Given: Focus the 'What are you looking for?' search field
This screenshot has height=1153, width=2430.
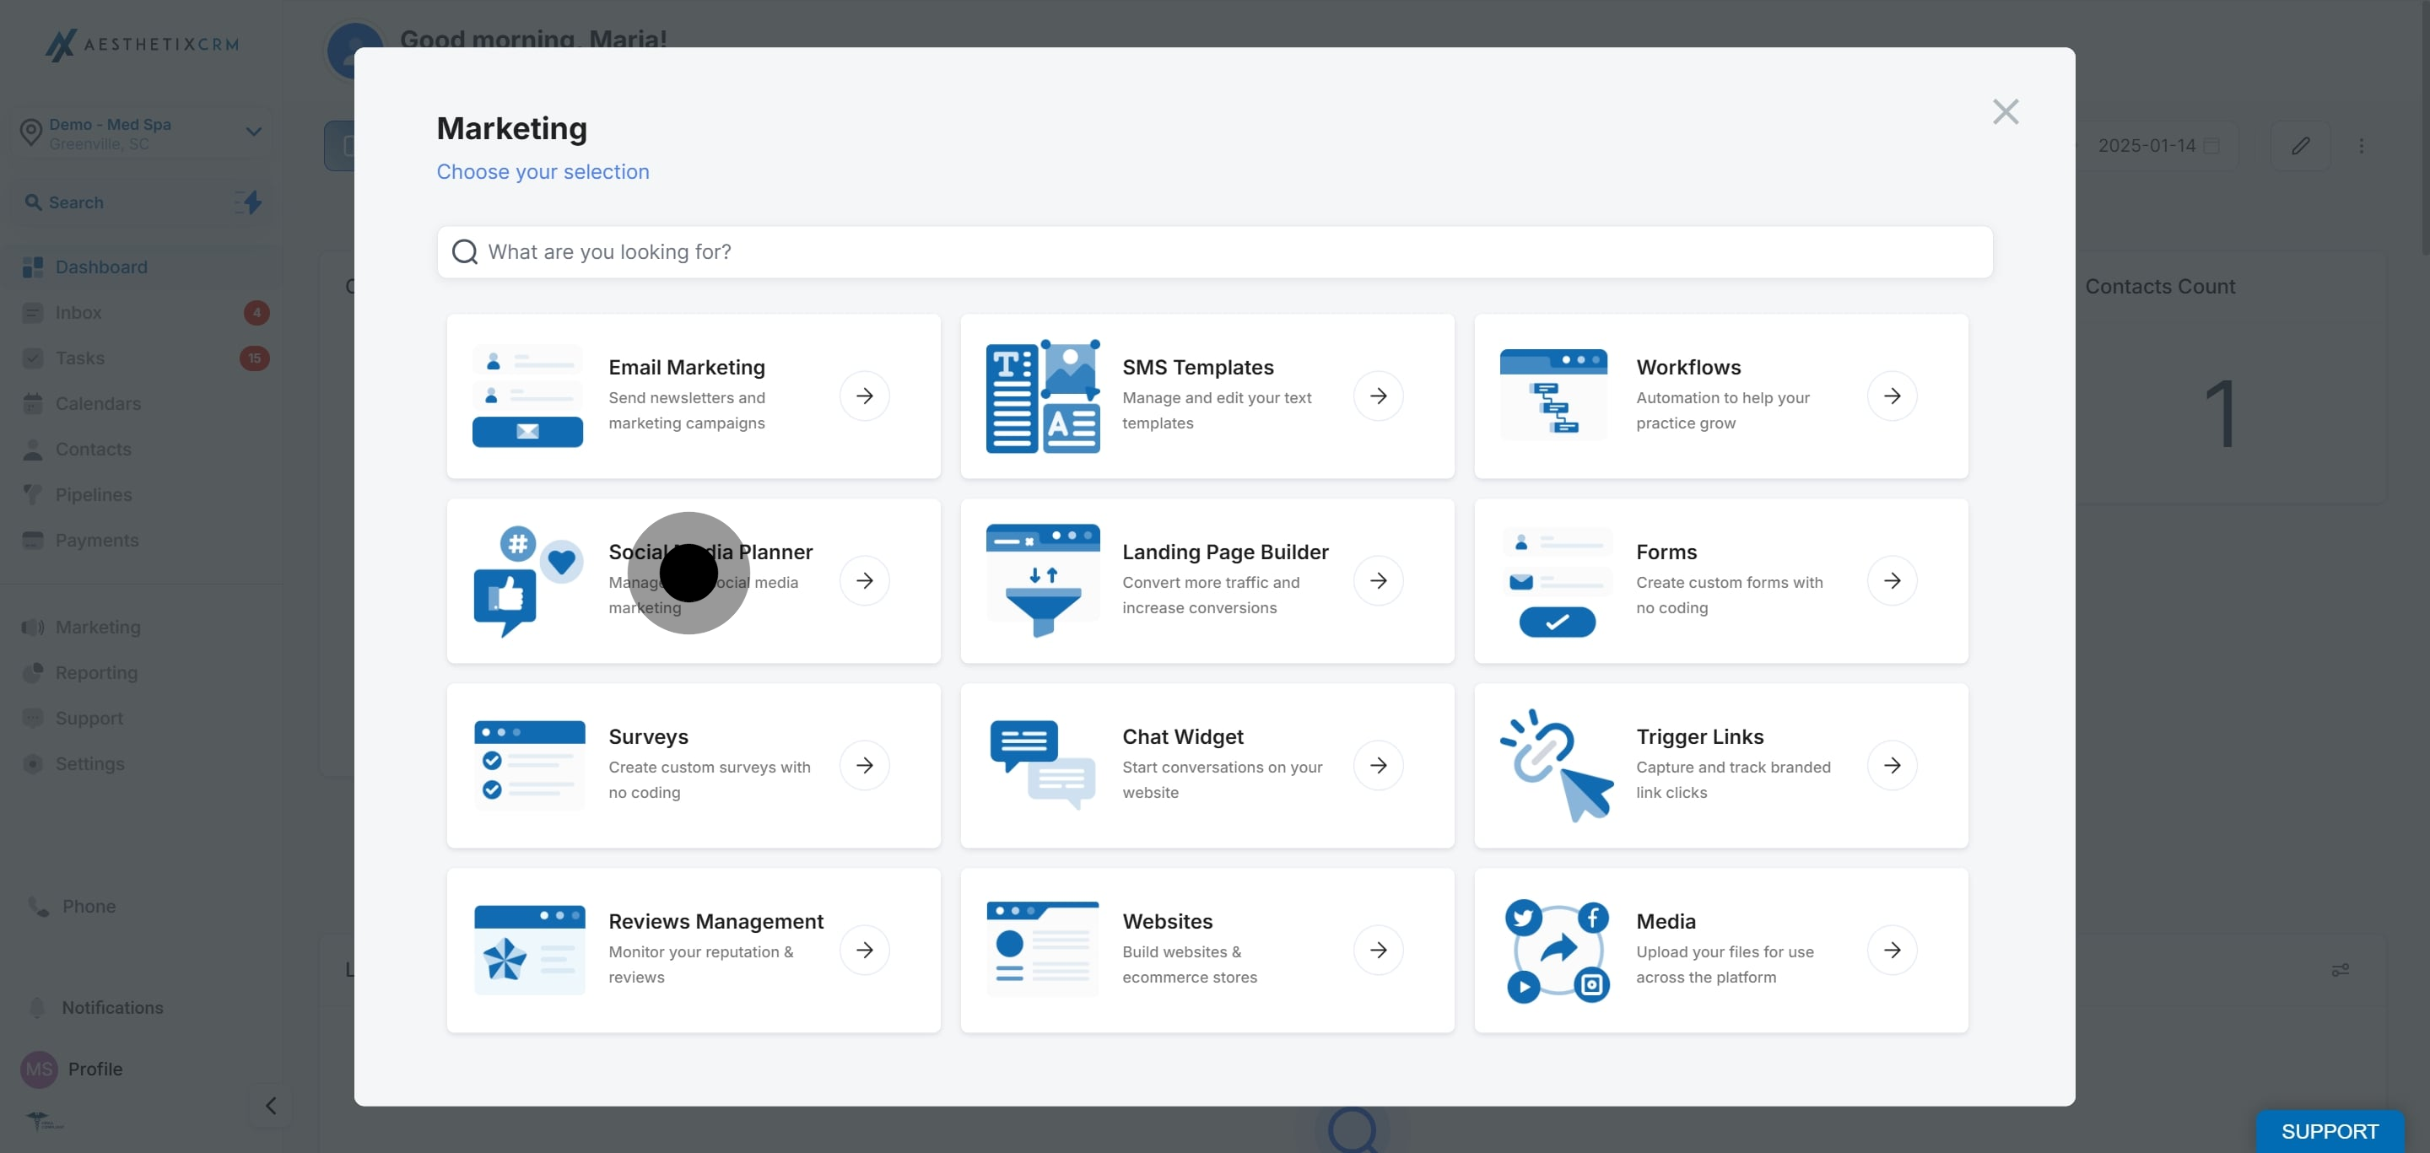Looking at the screenshot, I should [x=1215, y=251].
